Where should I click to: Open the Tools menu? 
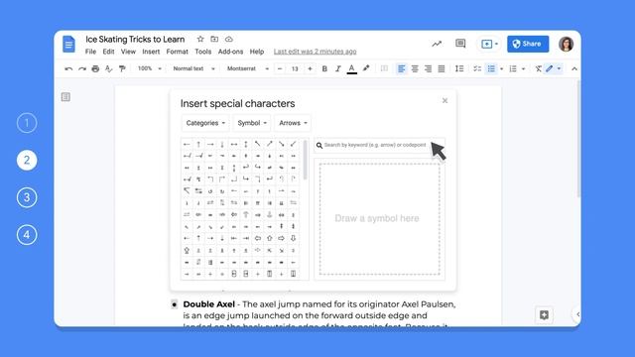[202, 52]
